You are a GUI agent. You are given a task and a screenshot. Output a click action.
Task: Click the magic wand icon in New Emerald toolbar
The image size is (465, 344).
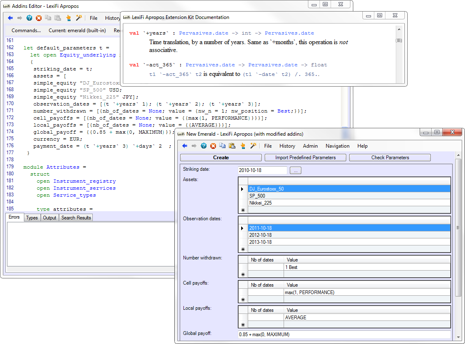(x=253, y=146)
